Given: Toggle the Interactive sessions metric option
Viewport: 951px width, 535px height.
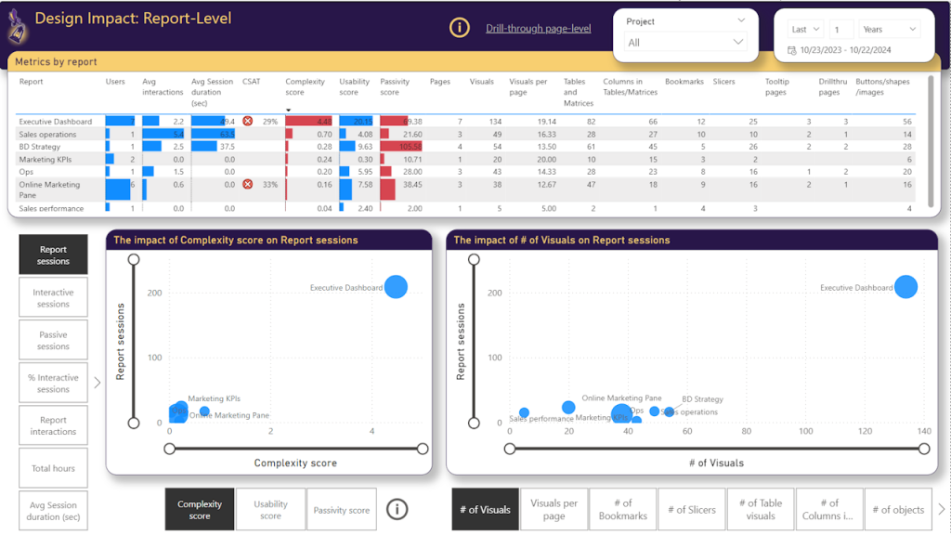Looking at the screenshot, I should (53, 298).
